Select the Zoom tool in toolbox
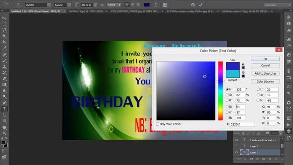Screen dimensions: 293x165 pos(4,133)
